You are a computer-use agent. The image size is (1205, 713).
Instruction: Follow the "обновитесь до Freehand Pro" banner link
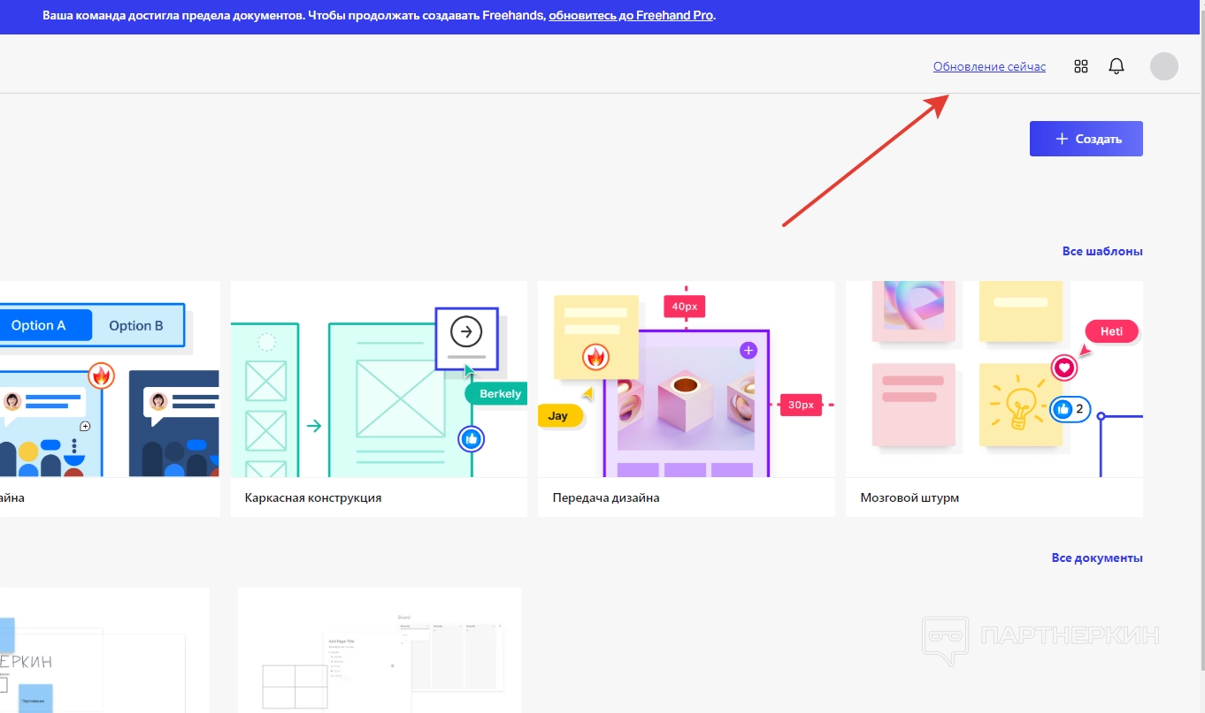pyautogui.click(x=631, y=16)
